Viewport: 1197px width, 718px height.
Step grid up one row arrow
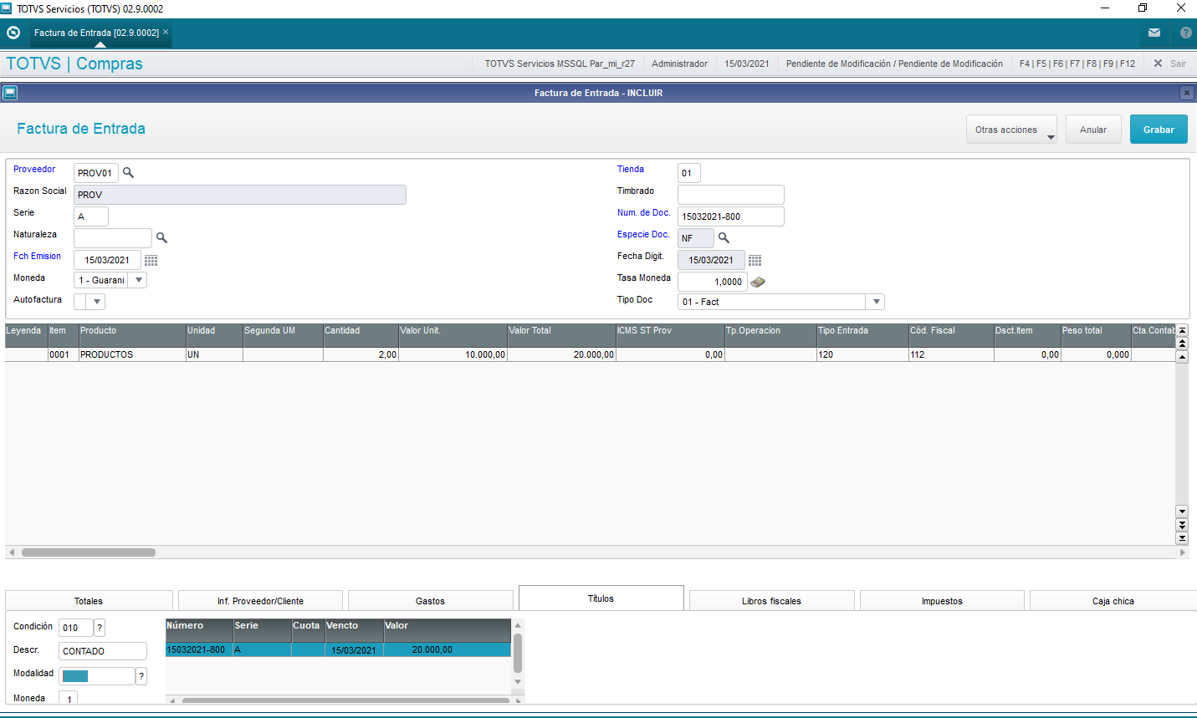coord(1182,358)
